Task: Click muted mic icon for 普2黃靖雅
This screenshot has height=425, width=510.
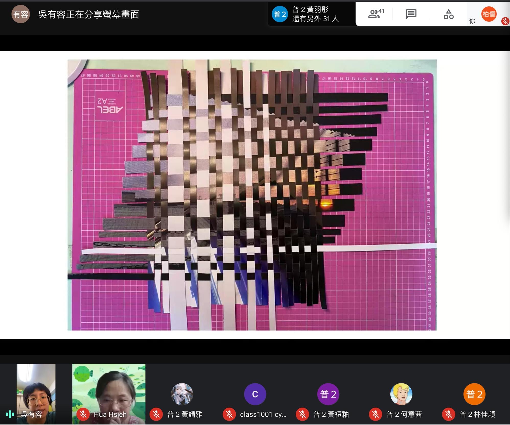Action: click(x=156, y=414)
